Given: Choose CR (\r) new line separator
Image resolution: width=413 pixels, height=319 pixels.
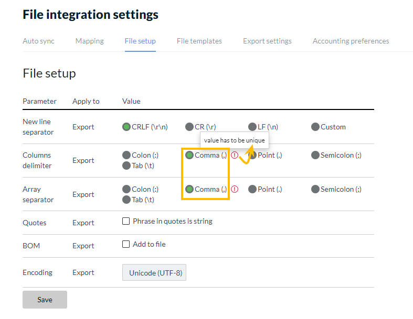Looking at the screenshot, I should pyautogui.click(x=189, y=127).
